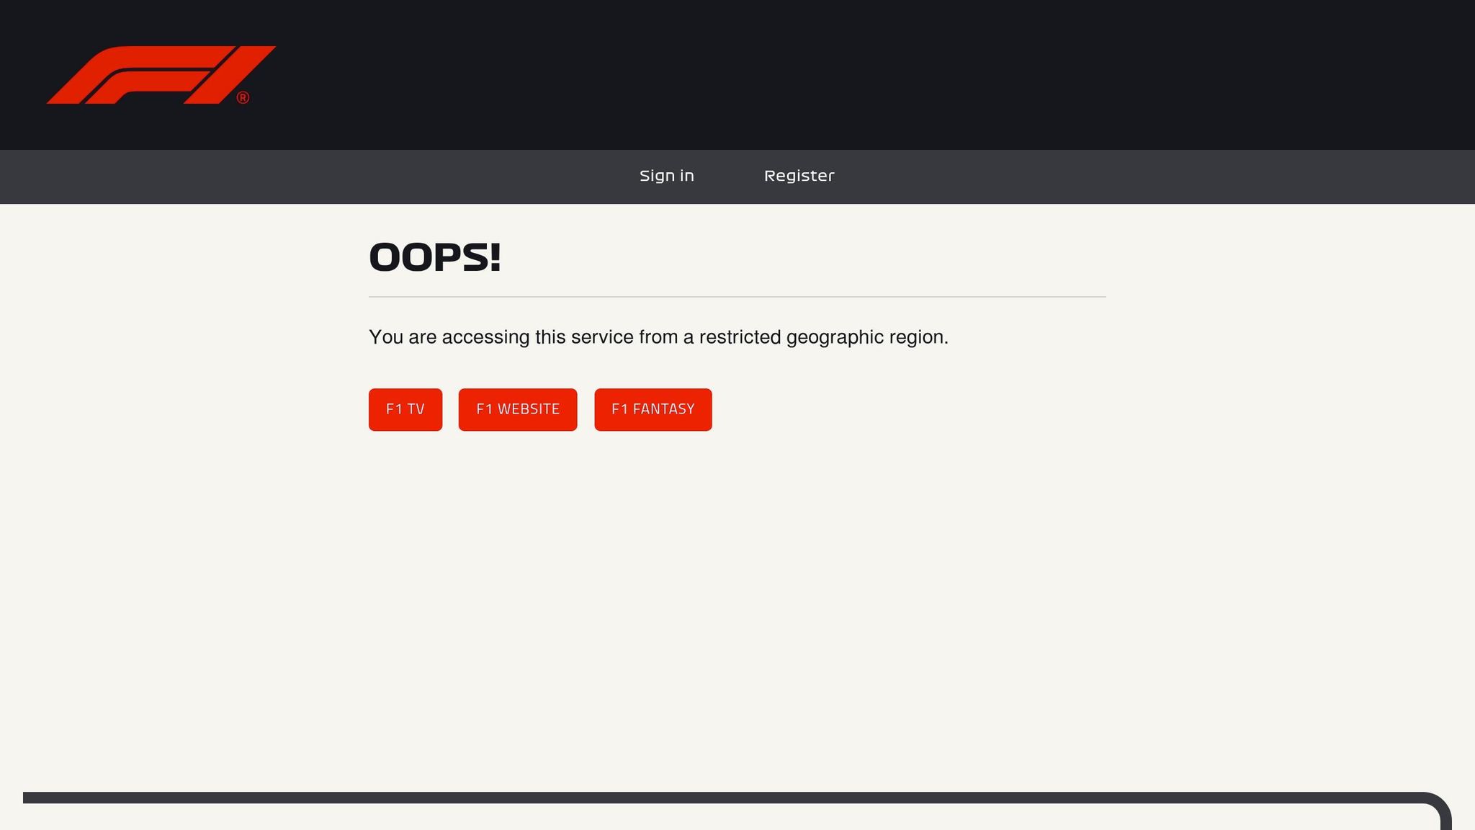Click the word 'region.' ending the message

(918, 337)
